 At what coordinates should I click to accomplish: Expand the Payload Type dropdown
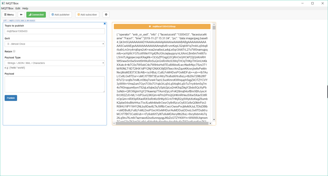[55, 63]
